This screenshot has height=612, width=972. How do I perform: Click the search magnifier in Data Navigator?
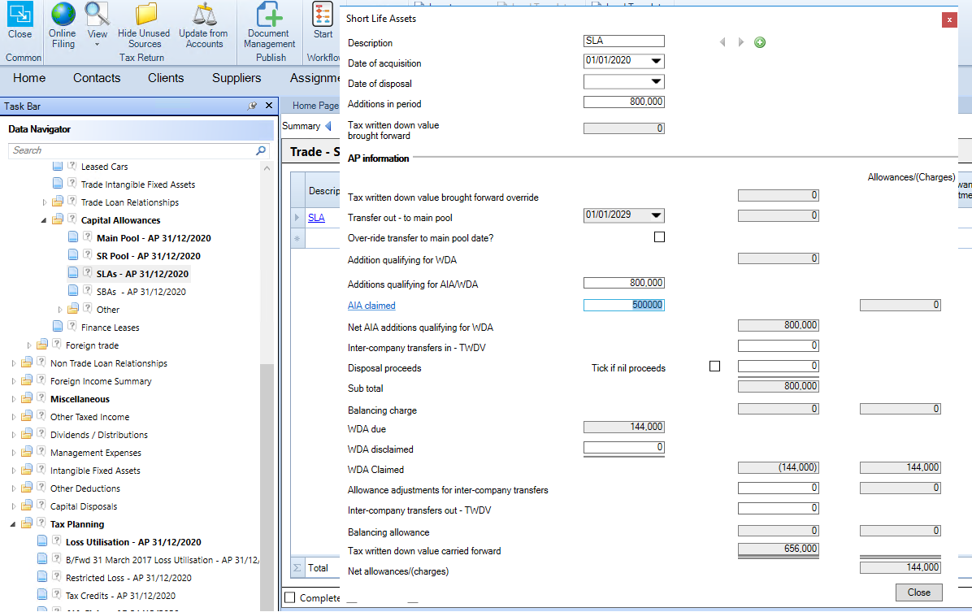tap(261, 150)
